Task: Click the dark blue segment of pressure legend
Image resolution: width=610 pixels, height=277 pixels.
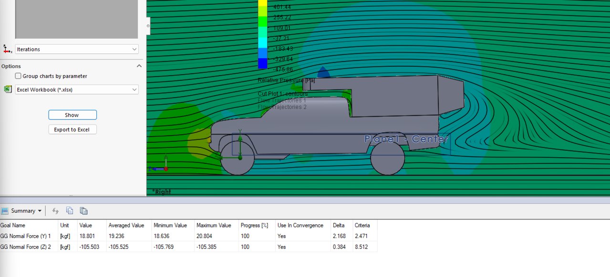Action: tap(263, 64)
